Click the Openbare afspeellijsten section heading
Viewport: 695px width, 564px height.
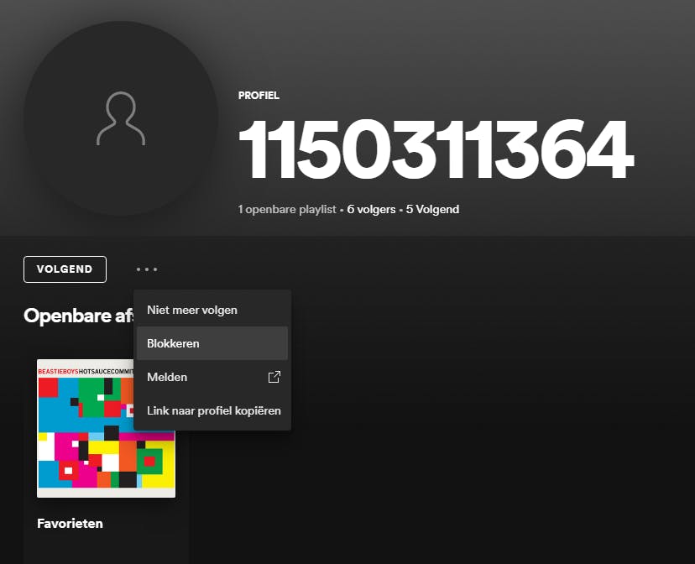(78, 316)
